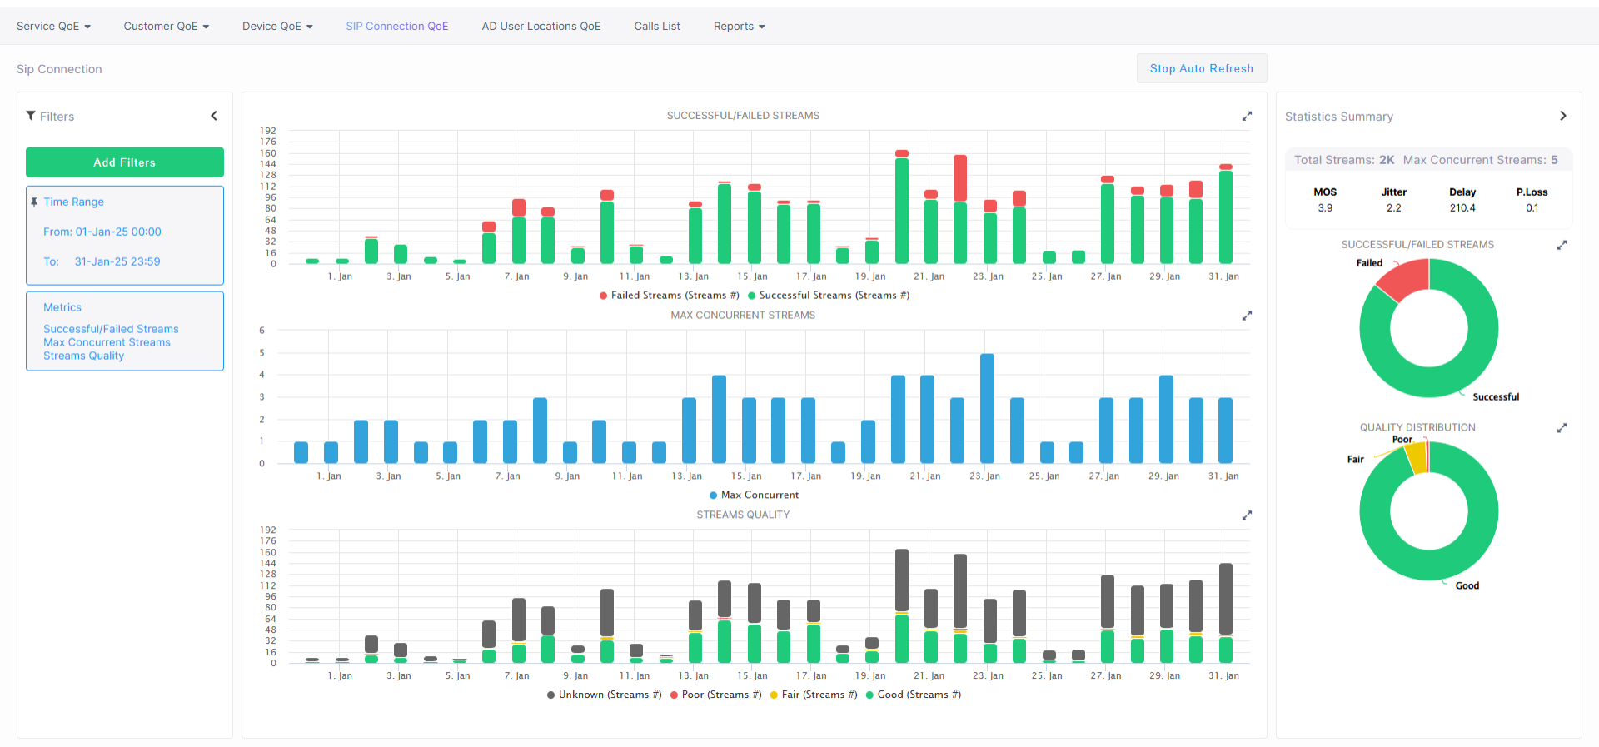Expand the Quality Distribution donut chart
Screen dimensions: 1599x747
[1562, 428]
